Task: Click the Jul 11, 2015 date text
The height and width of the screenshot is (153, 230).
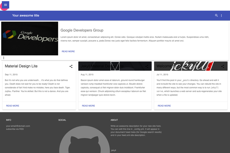Action: point(162,75)
